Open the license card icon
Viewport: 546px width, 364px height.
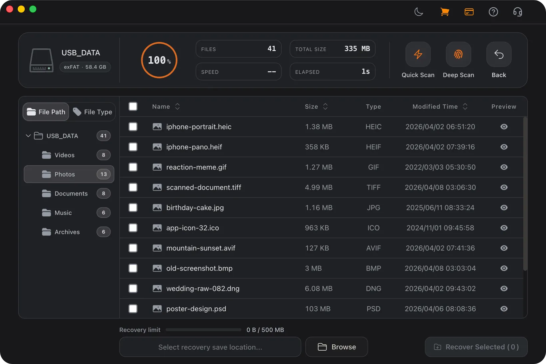[469, 12]
